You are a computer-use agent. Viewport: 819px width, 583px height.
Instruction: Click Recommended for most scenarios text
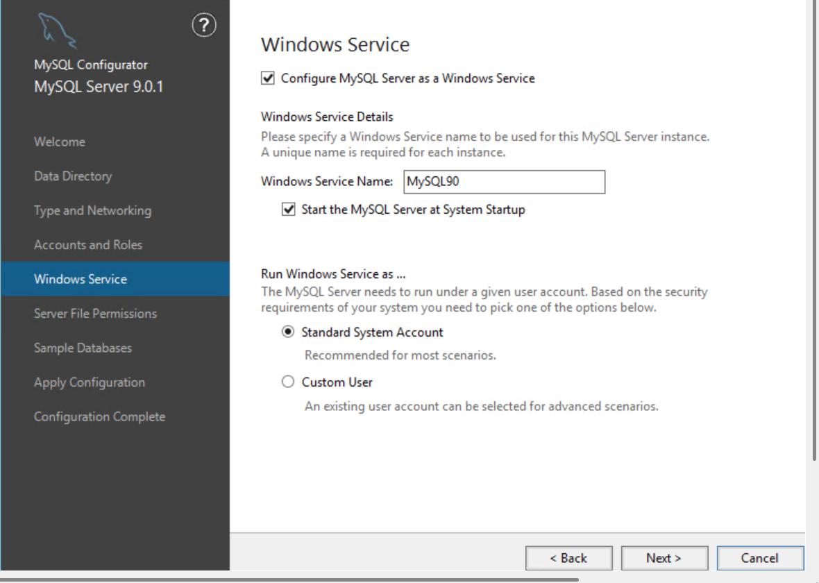pyautogui.click(x=400, y=355)
